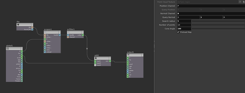Click pcopen1 radius input connector

pyautogui.click(x=45, y=46)
